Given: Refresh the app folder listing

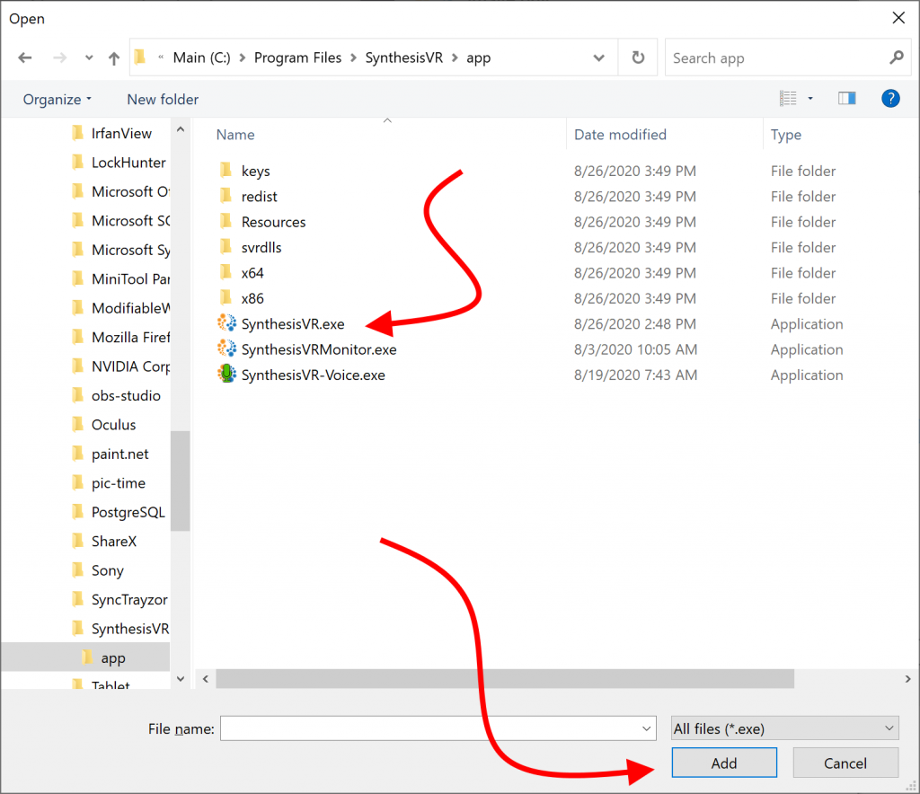Looking at the screenshot, I should pos(638,57).
